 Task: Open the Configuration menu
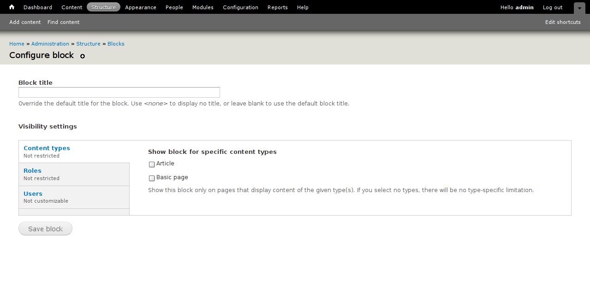click(x=240, y=7)
